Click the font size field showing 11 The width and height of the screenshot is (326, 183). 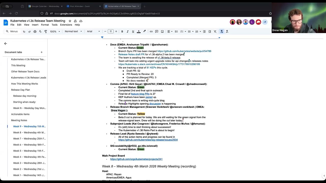[x=111, y=32]
